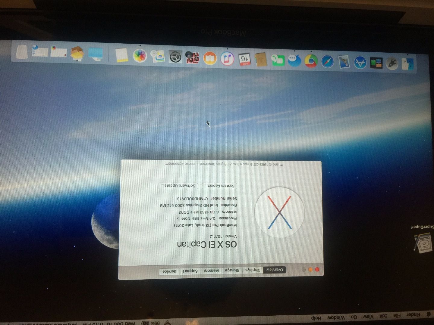Open Mission Control from the Dock
The height and width of the screenshot is (325, 434).
pyautogui.click(x=376, y=63)
